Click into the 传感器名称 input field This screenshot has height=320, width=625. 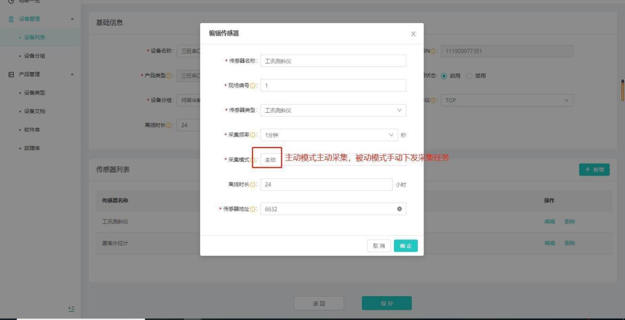tap(333, 61)
